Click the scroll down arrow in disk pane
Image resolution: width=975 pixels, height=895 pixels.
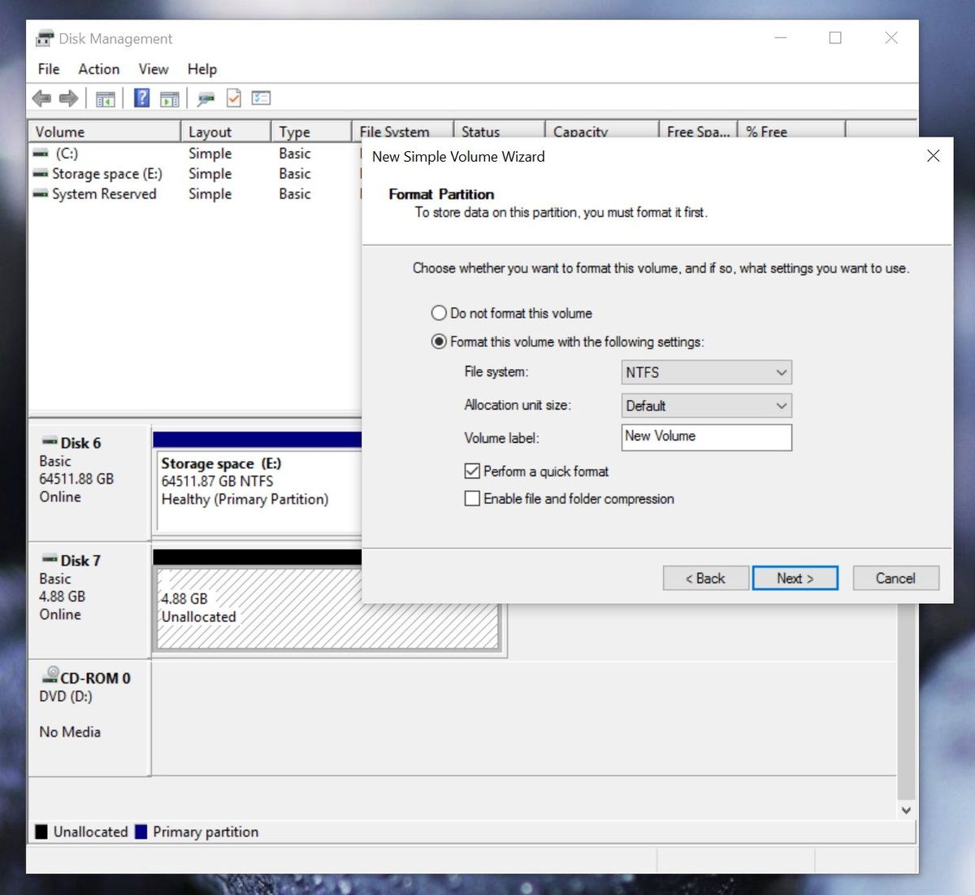pos(906,810)
